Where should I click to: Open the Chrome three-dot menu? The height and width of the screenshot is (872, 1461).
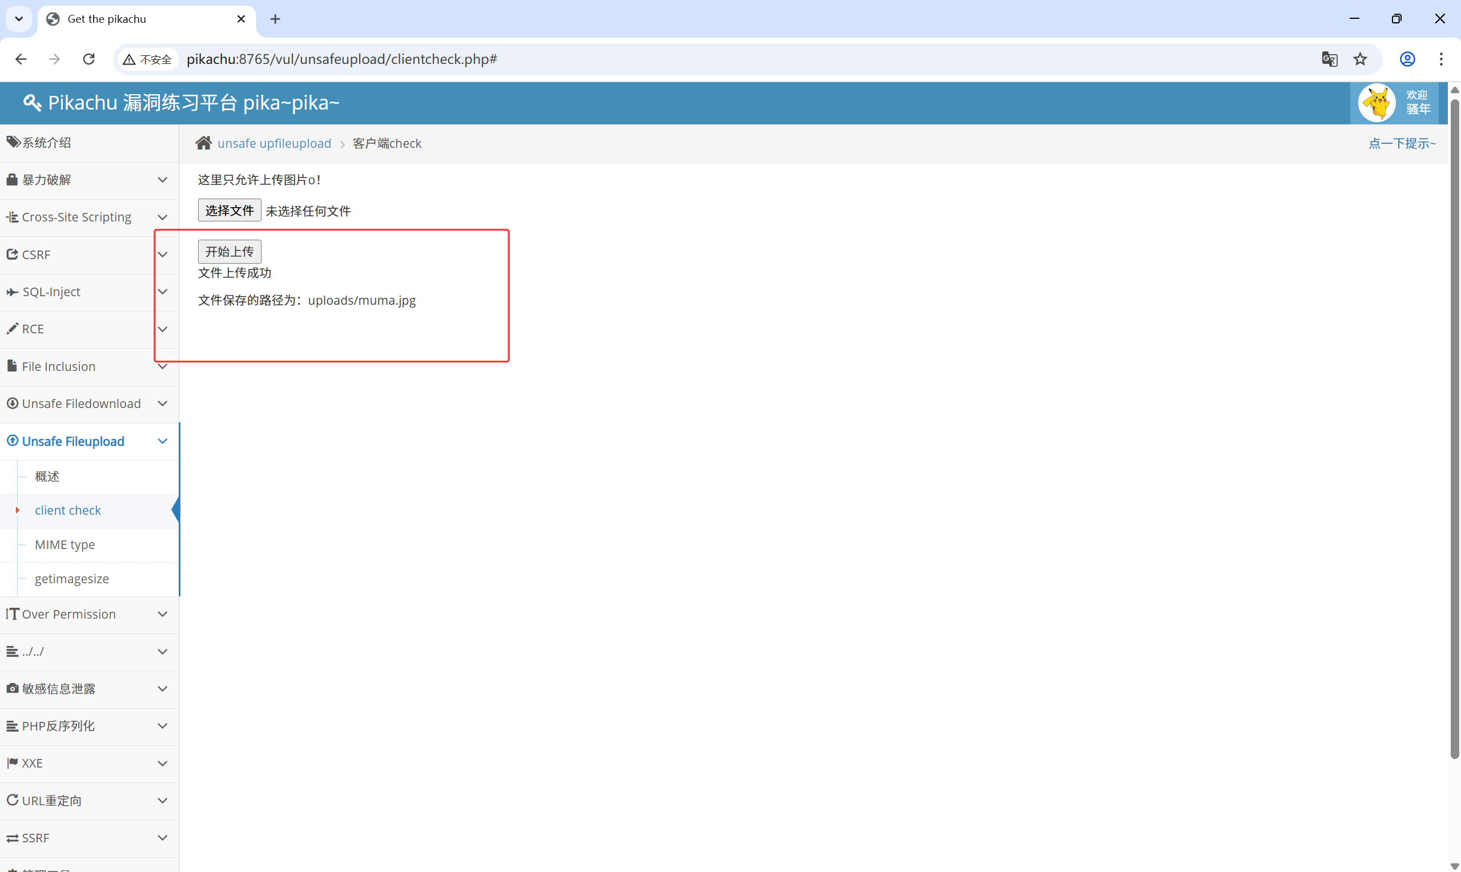pyautogui.click(x=1440, y=59)
